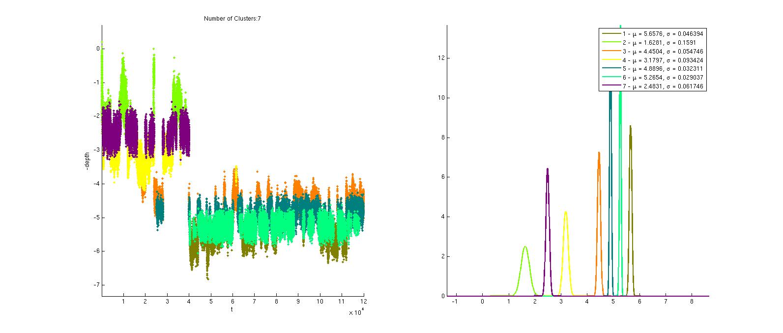This screenshot has width=783, height=333.
Task: Click the peak of the yellow Gaussian curve
Action: click(x=566, y=212)
